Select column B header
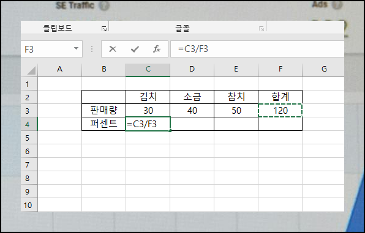365x233 pixels. pyautogui.click(x=104, y=69)
